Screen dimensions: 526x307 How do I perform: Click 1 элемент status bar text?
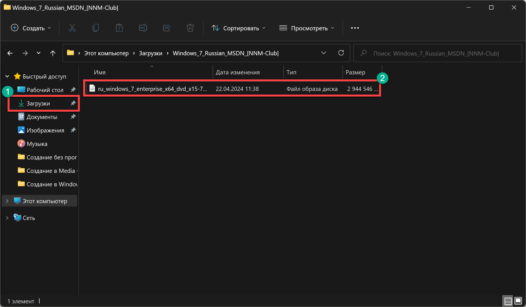coord(21,301)
